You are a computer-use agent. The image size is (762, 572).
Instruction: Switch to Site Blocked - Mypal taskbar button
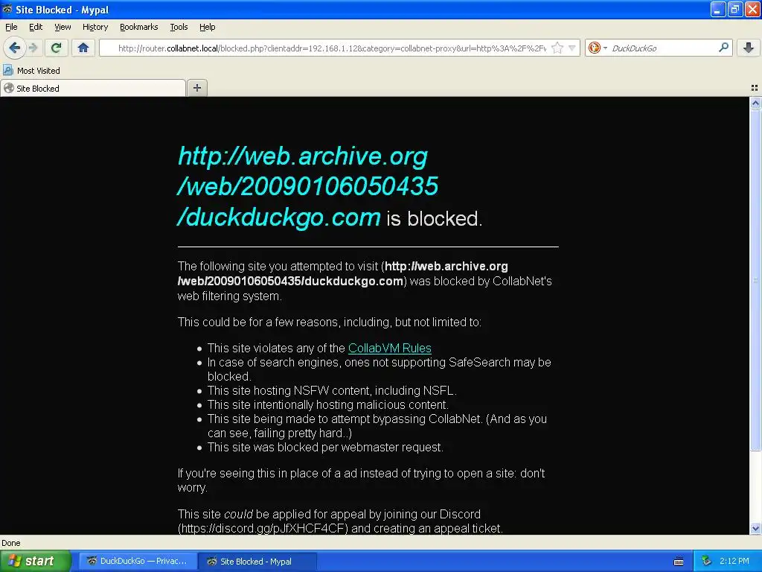(257, 561)
